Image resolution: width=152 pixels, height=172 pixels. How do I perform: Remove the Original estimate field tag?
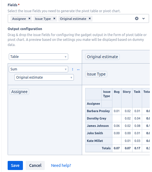[x=90, y=18]
